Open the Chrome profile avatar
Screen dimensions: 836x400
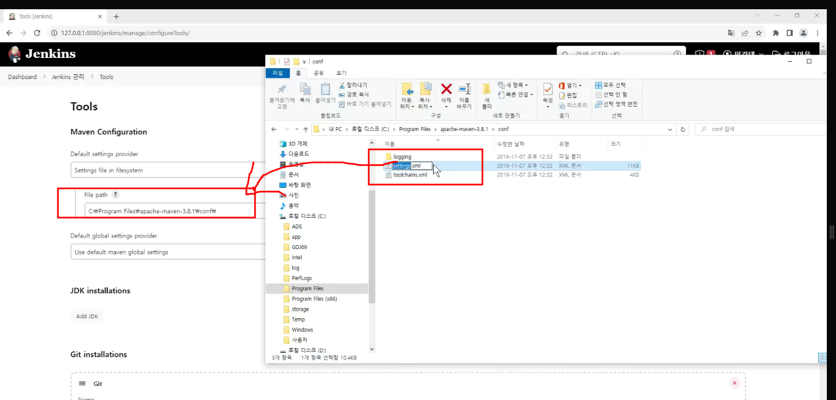point(804,33)
